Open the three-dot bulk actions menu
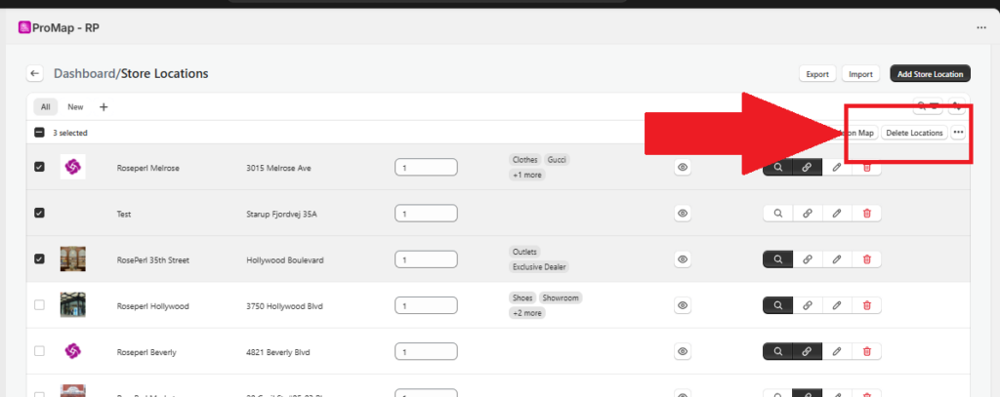1000x397 pixels. pyautogui.click(x=958, y=133)
